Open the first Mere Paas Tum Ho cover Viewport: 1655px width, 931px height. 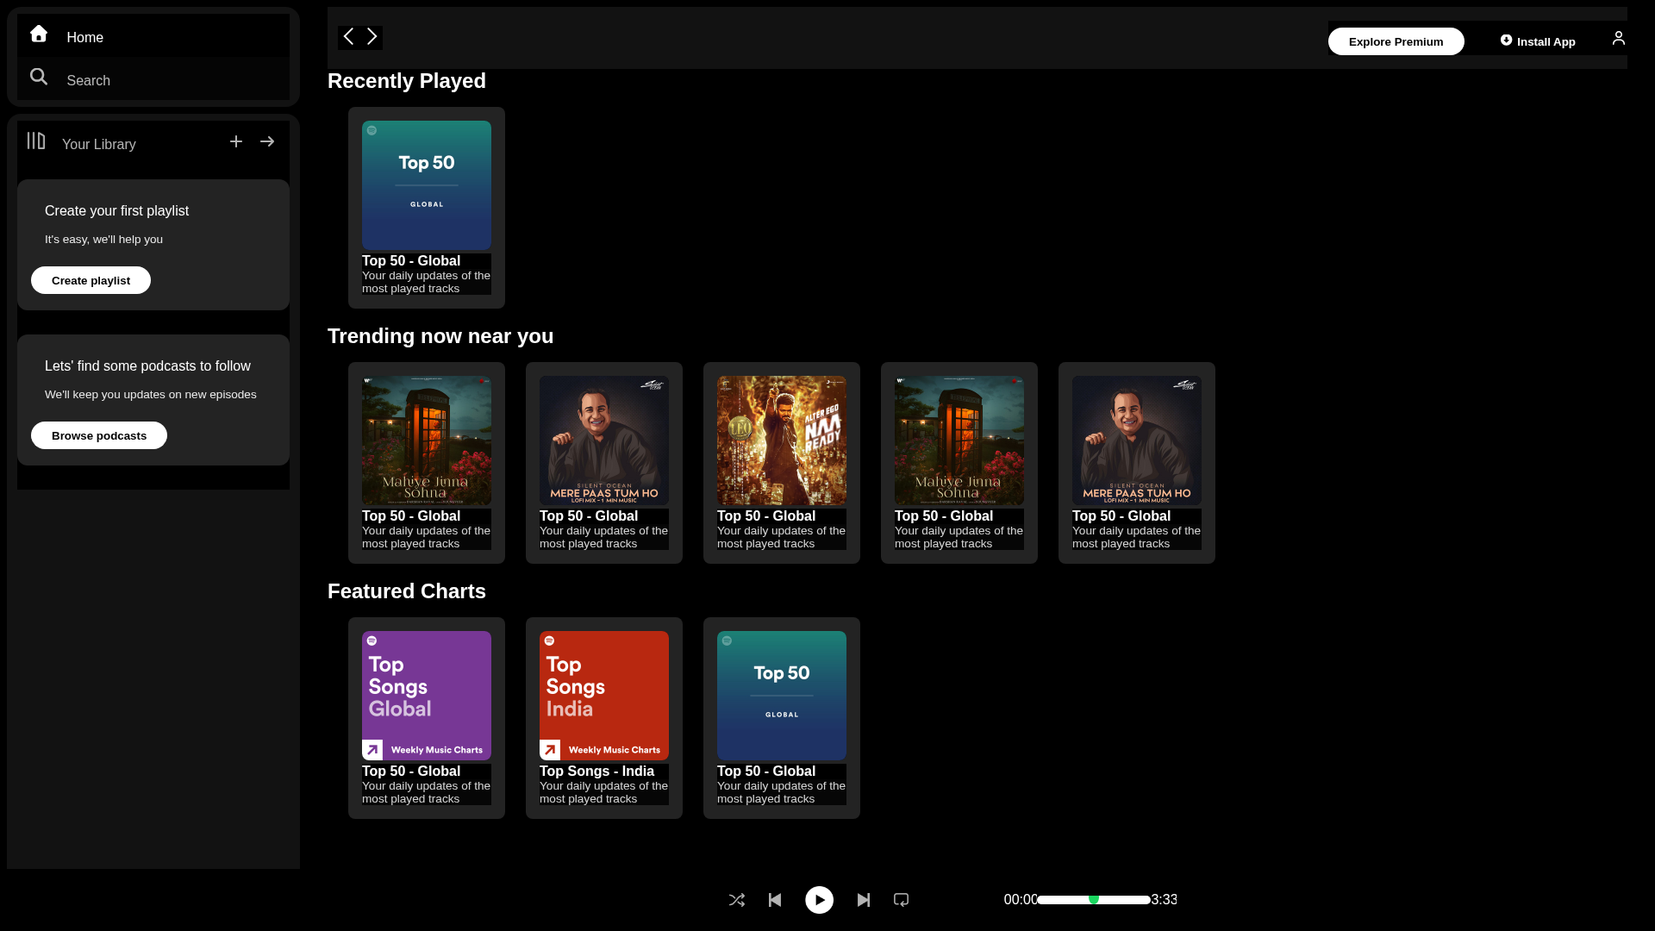[x=604, y=441]
